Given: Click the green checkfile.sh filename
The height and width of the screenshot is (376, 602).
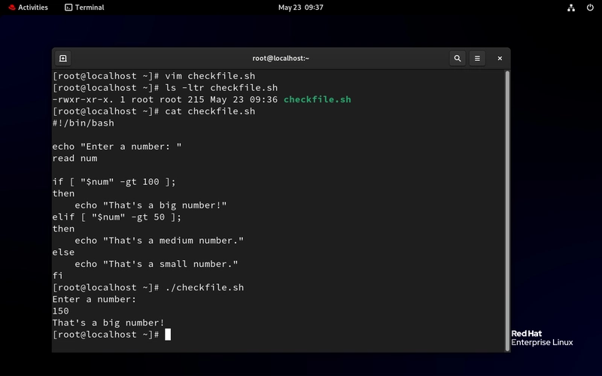Looking at the screenshot, I should pyautogui.click(x=317, y=99).
